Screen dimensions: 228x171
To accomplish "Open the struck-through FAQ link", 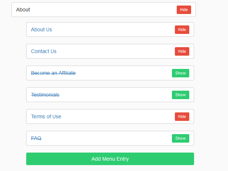I will coord(36,138).
